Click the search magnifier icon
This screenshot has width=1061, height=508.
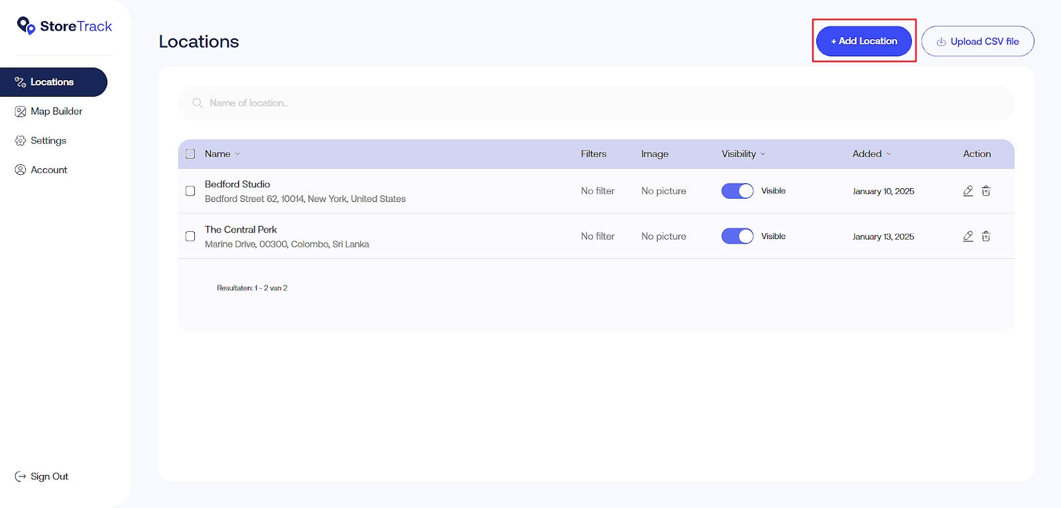(198, 103)
